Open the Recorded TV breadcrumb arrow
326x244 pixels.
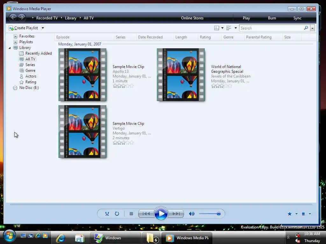[33, 18]
